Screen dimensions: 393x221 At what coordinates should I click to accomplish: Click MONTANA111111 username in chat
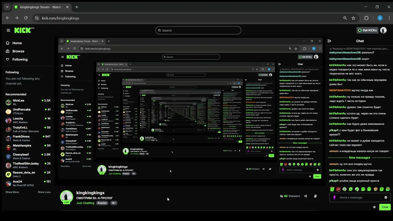click(340, 91)
